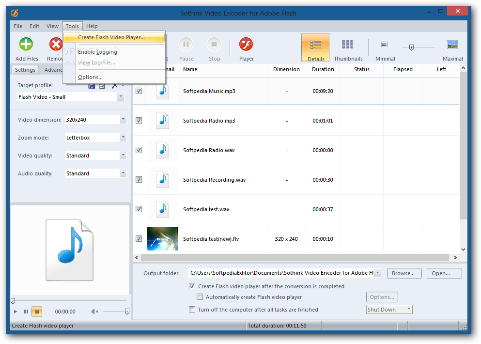The image size is (481, 344).
Task: Click music note icon of Softpedia Music.mp3
Action: pyautogui.click(x=163, y=91)
